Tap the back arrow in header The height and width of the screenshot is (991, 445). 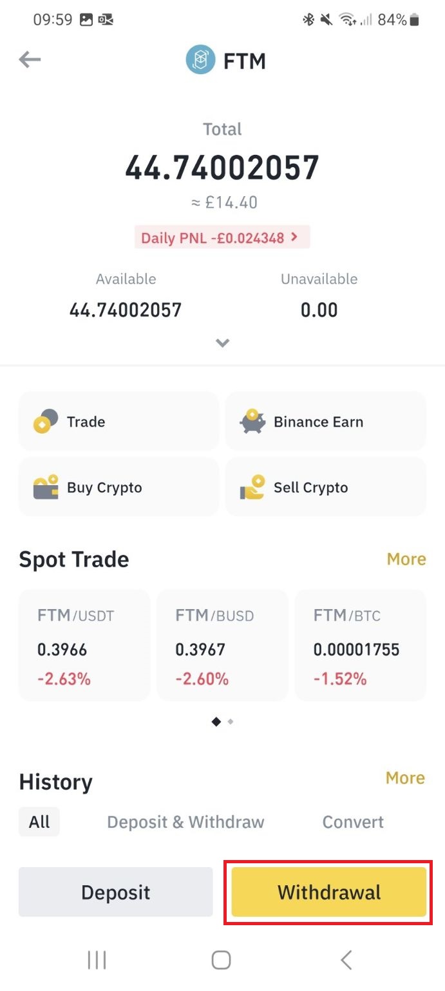pos(30,60)
